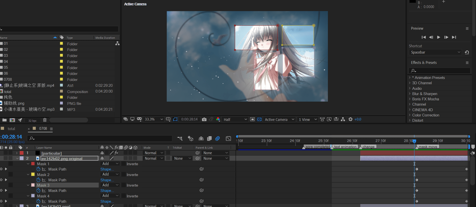The image size is (476, 207).
Task: Open Active Camera view dropdown
Action: (x=279, y=119)
